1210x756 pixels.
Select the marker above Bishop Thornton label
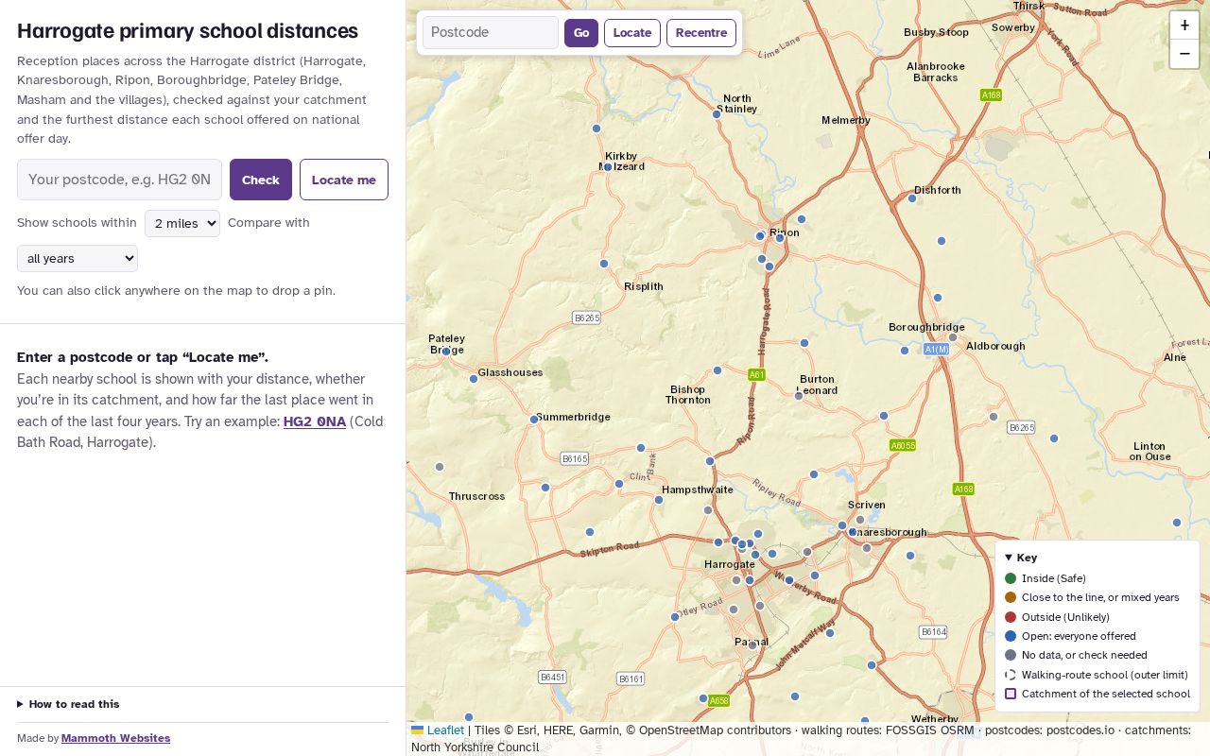(x=717, y=370)
